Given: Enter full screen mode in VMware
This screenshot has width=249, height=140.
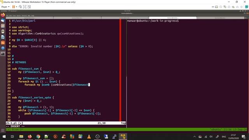Looking at the screenshot, I should coord(25,7).
